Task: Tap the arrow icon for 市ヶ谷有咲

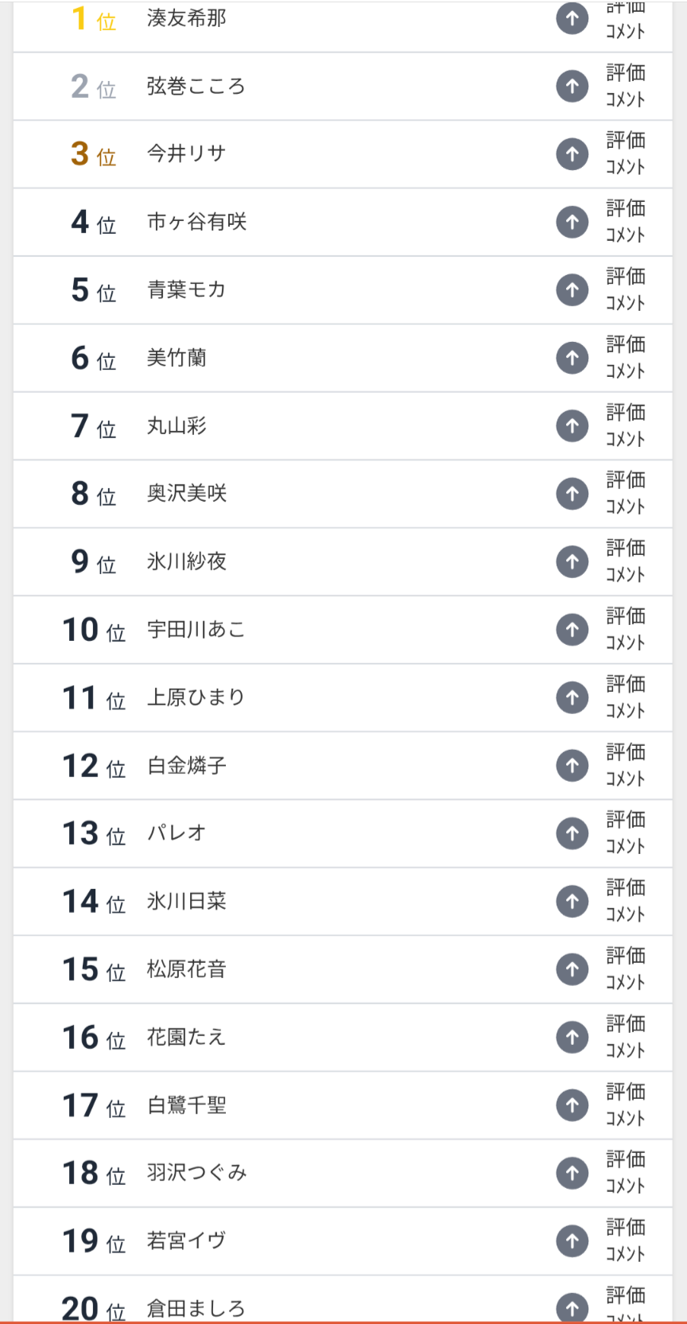Action: [x=572, y=222]
